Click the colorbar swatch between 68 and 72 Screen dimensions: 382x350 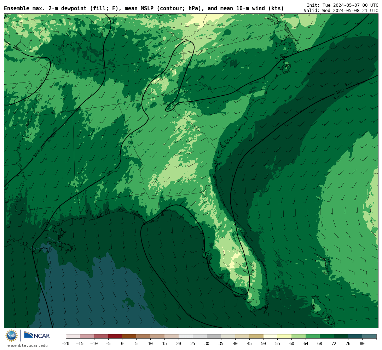coord(327,337)
